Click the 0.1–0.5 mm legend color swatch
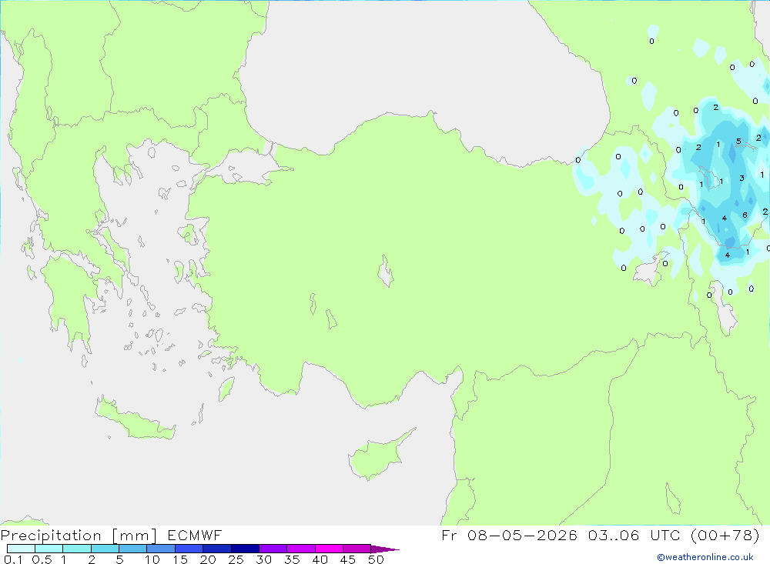770x564 pixels. coord(21,549)
